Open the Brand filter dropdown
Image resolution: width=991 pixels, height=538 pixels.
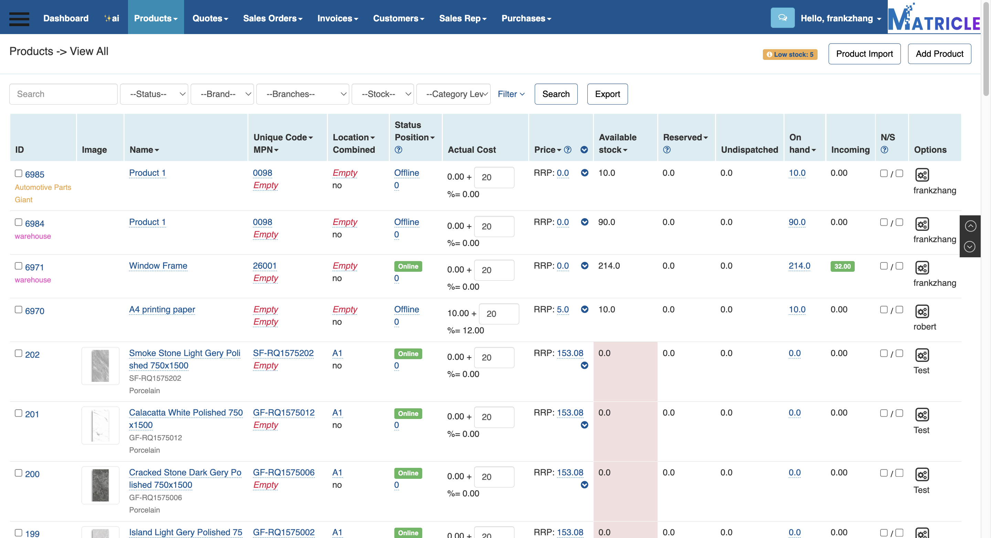(222, 94)
